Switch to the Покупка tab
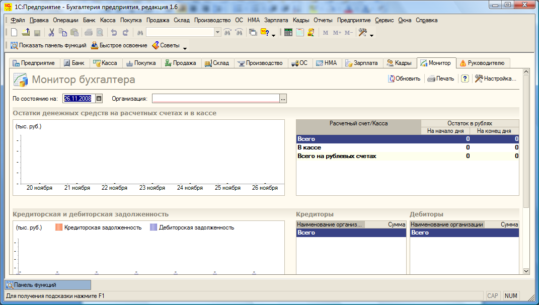Screen dimensions: 539x305 (141, 63)
